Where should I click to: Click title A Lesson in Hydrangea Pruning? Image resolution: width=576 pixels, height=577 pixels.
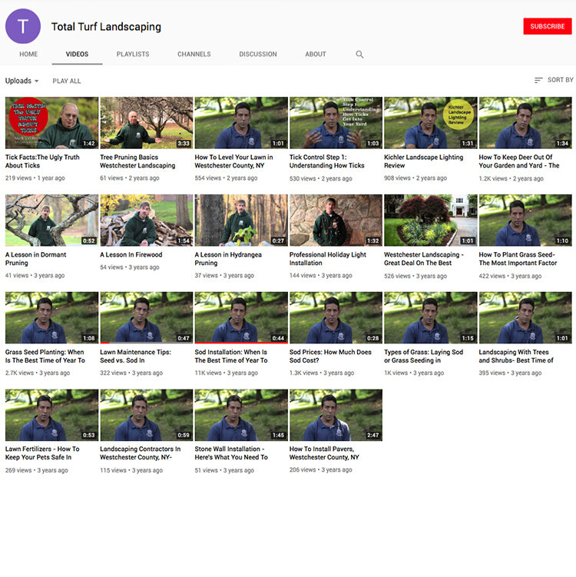point(228,259)
